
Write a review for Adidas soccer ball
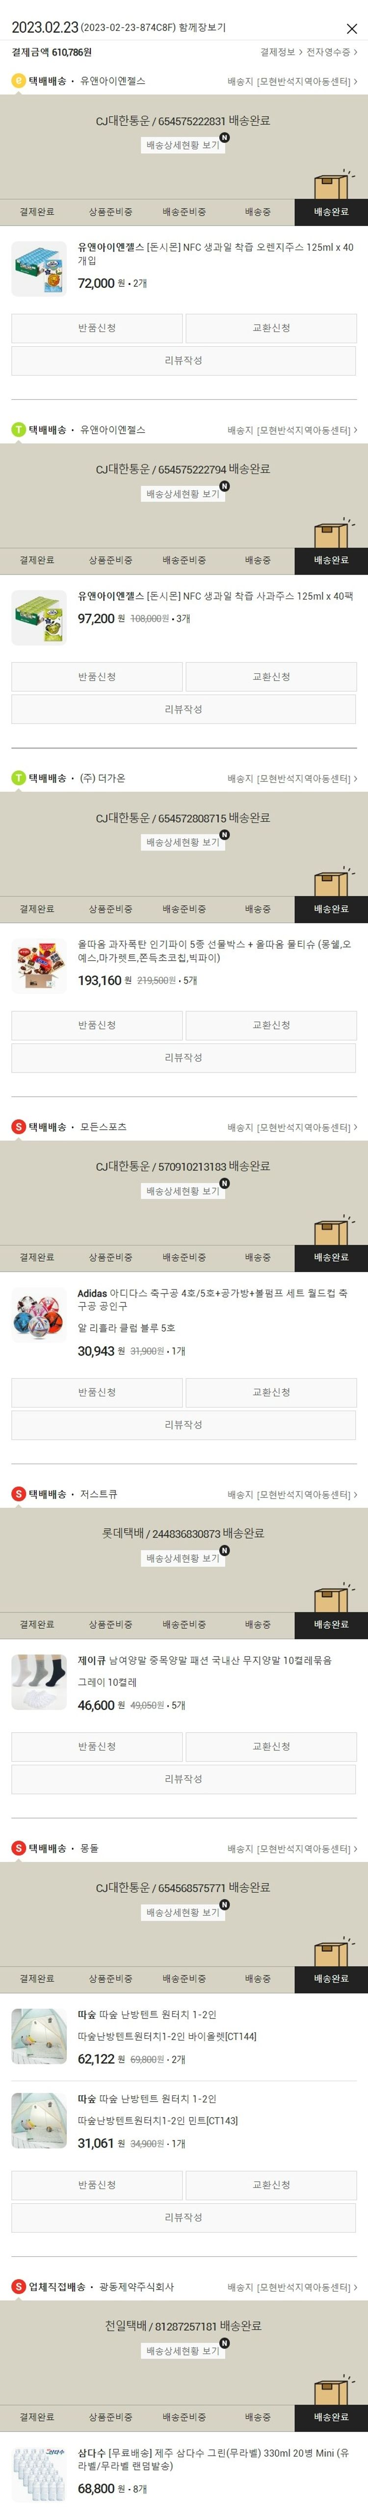(x=184, y=1425)
